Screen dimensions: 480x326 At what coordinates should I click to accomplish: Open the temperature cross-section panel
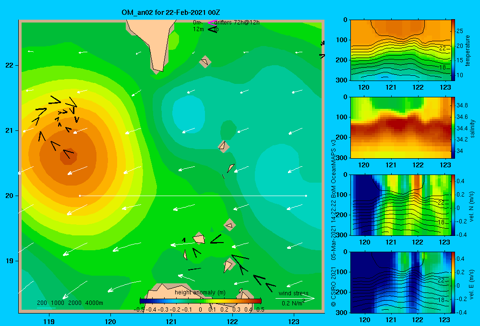pos(401,50)
